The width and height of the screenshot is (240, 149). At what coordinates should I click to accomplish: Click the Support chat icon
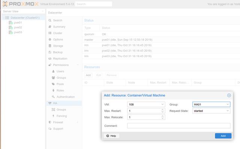click(50, 129)
